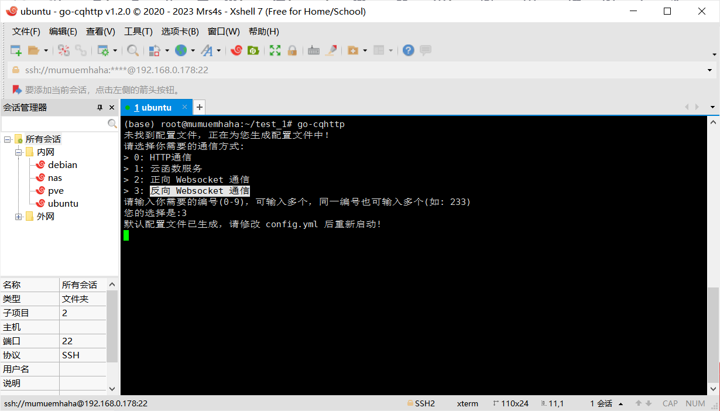
Task: Collapse the 所有会话 tree node
Action: click(x=8, y=139)
